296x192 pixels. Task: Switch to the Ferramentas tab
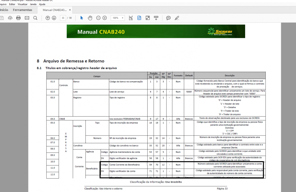coord(23,10)
